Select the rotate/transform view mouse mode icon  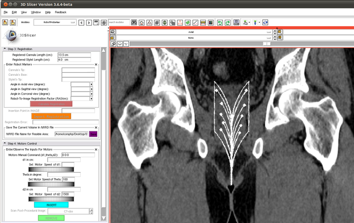click(265, 22)
